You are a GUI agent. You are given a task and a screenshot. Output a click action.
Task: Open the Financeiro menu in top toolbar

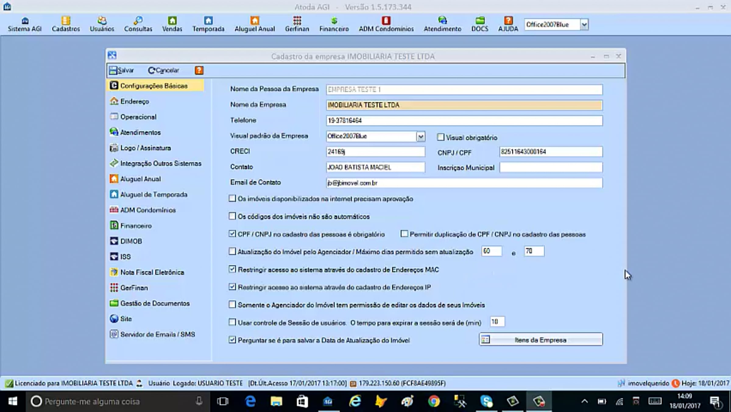coord(334,24)
